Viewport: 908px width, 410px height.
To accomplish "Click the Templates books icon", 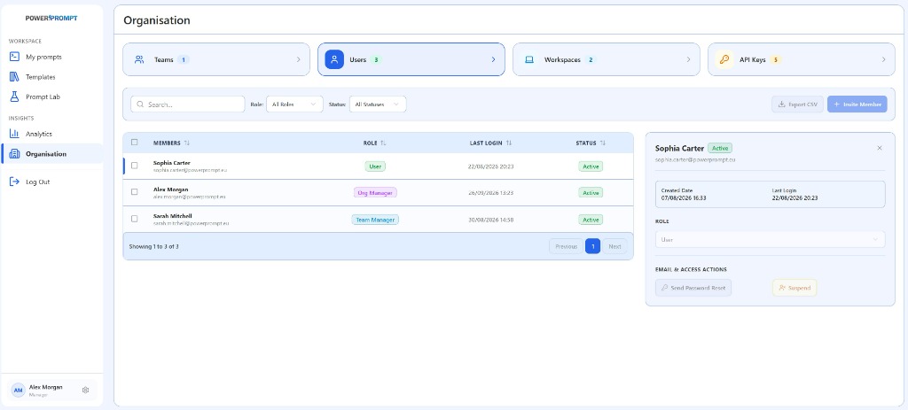I will tap(14, 76).
